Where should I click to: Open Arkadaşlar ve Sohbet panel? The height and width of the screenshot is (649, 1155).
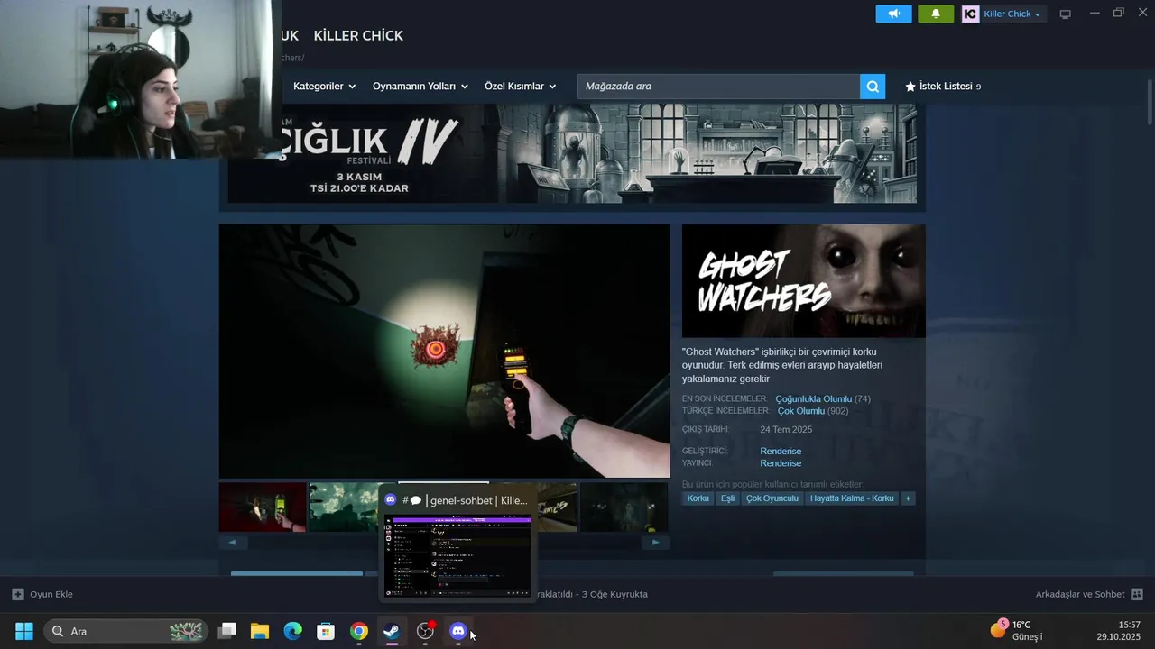point(1089,594)
